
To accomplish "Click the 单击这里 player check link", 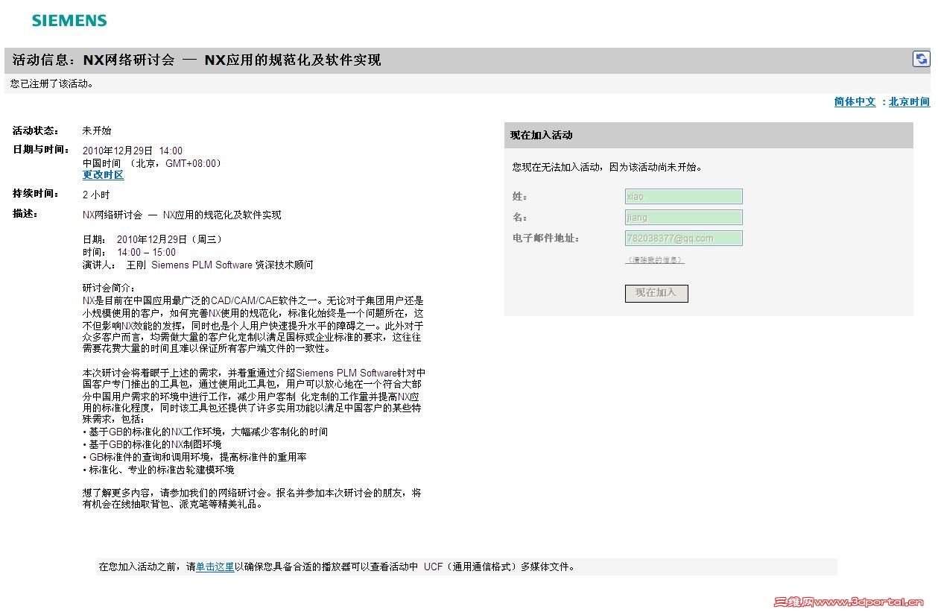I will click(215, 567).
